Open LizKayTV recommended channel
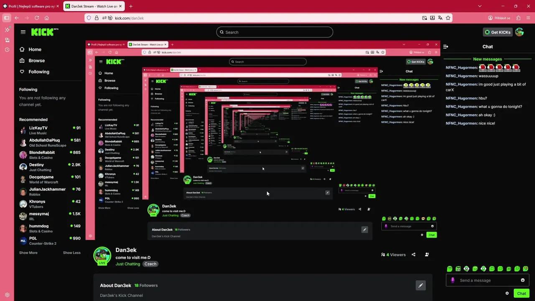535x301 pixels. pyautogui.click(x=50, y=130)
